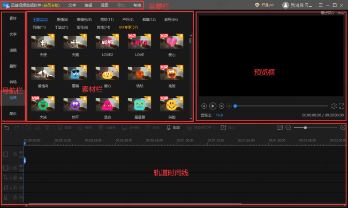Open the 文件 menu
This screenshot has width=348, height=208.
point(72,5)
